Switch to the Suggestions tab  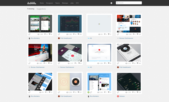(41, 9)
